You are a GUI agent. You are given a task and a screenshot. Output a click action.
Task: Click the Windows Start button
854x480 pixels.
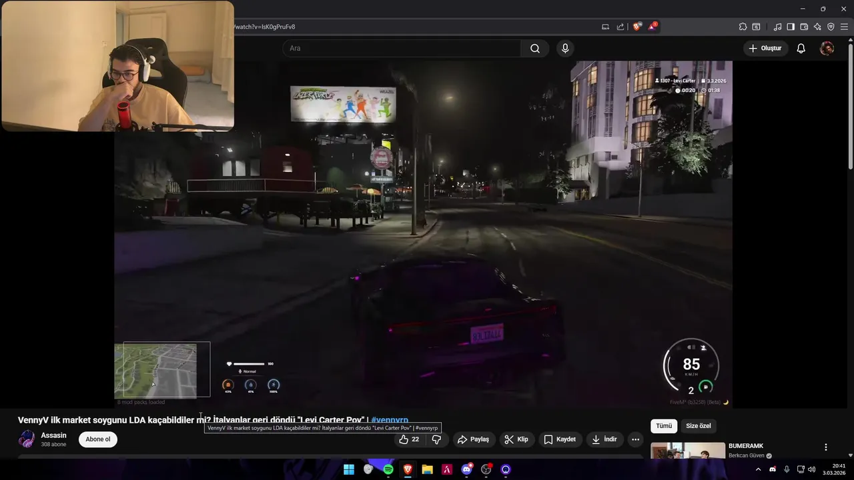pyautogui.click(x=349, y=469)
